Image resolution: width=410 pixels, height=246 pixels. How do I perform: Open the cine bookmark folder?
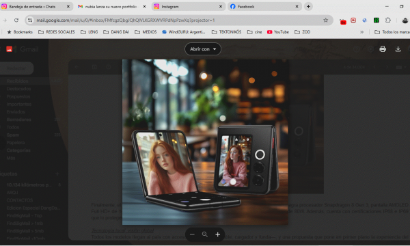click(x=255, y=32)
